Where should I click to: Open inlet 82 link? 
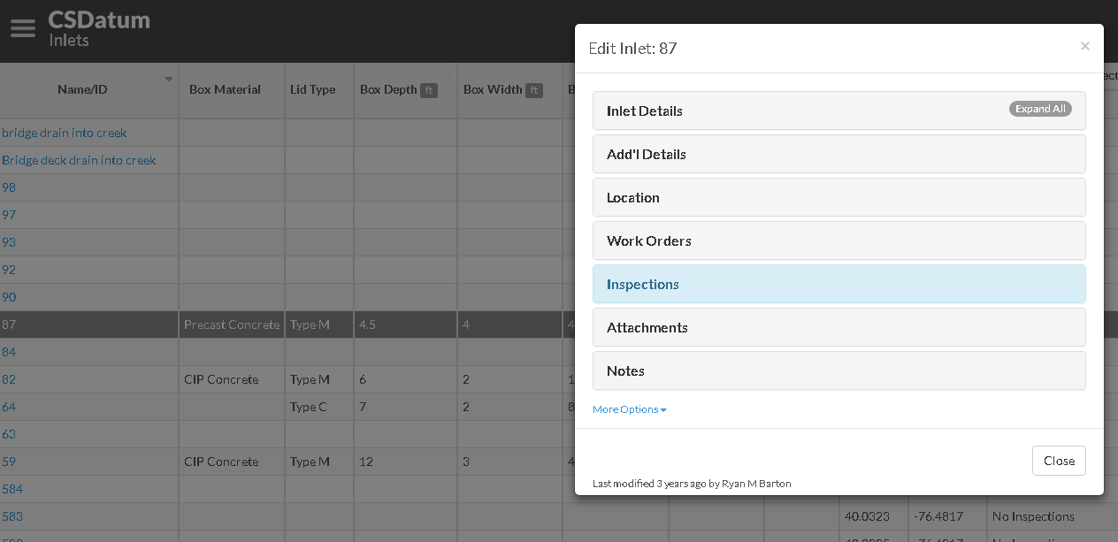click(x=9, y=379)
